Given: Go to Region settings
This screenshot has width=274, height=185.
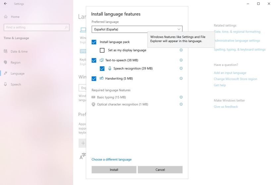Looking at the screenshot, I should (12, 62).
